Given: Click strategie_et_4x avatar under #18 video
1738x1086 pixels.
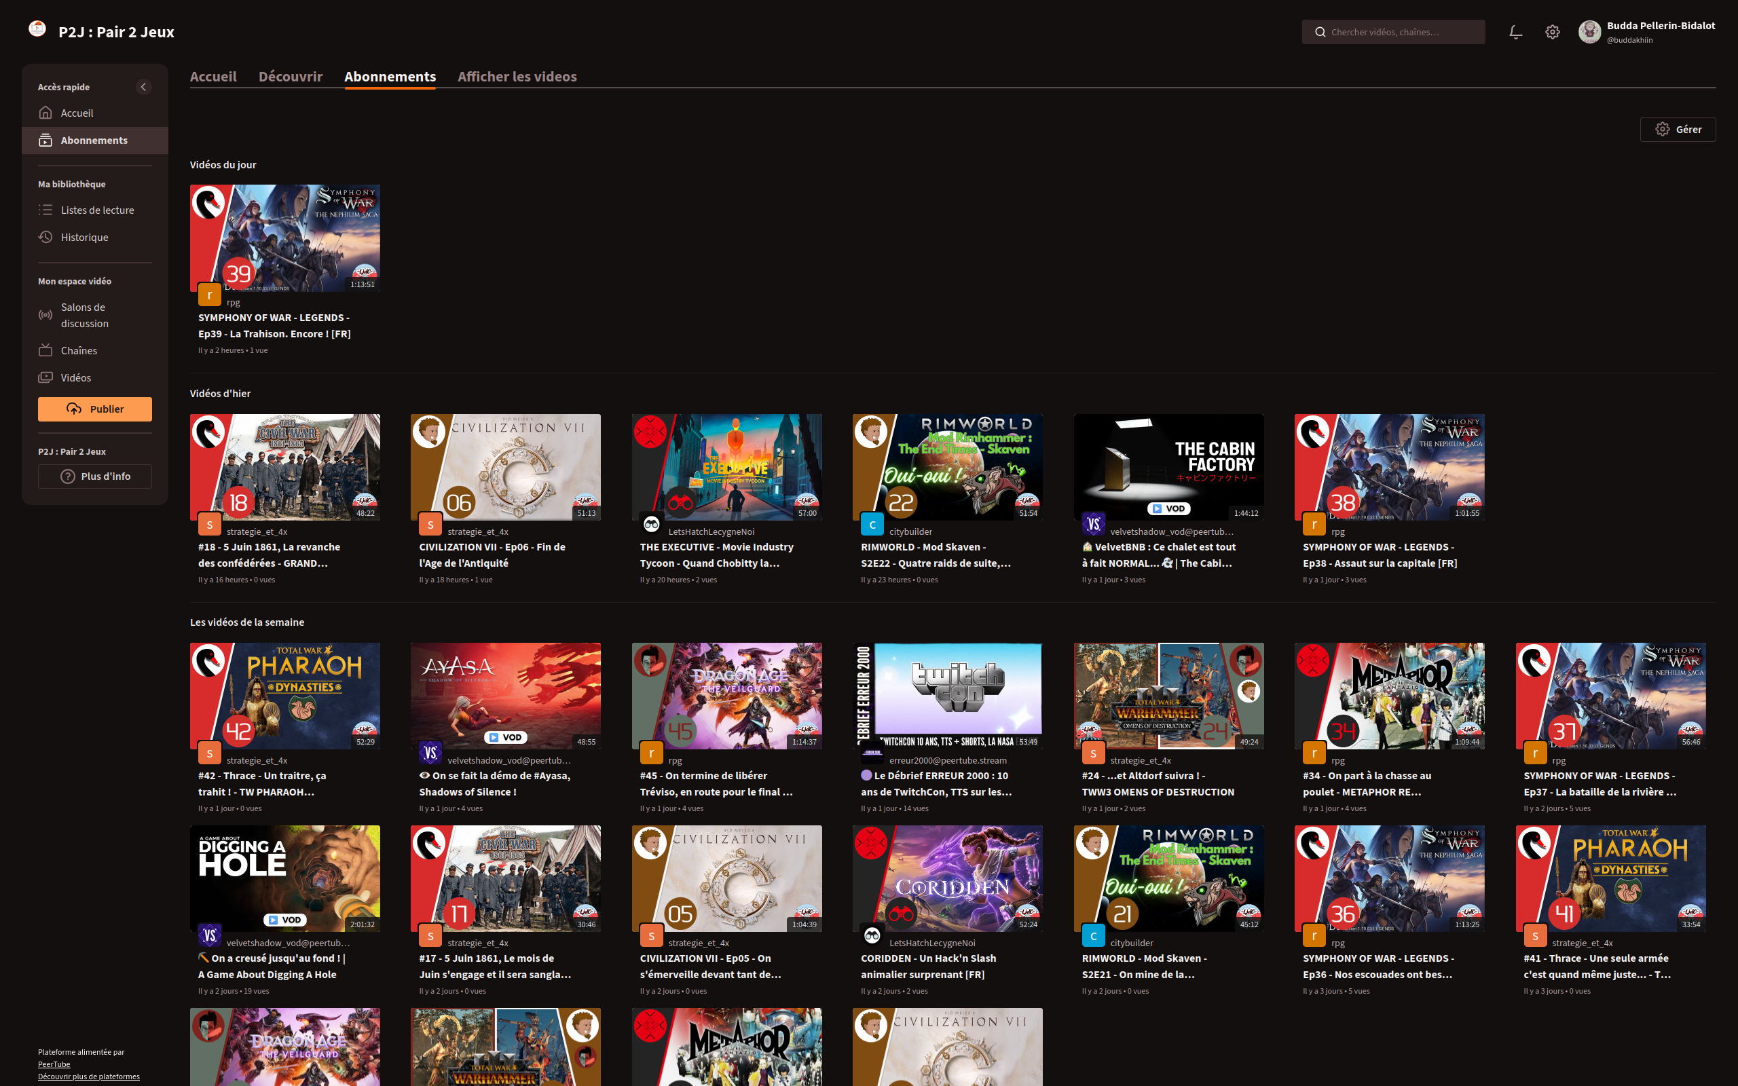Looking at the screenshot, I should click(x=209, y=524).
